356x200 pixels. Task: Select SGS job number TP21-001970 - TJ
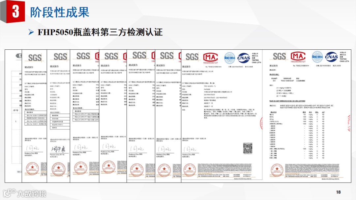(x=210, y=86)
